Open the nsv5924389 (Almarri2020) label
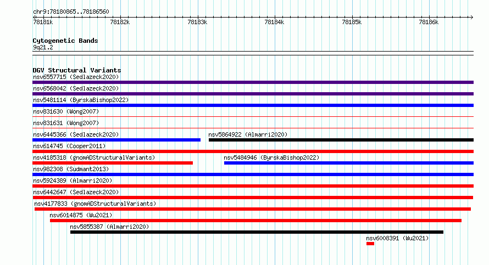Viewport: 489px width, 265px height. coord(73,181)
